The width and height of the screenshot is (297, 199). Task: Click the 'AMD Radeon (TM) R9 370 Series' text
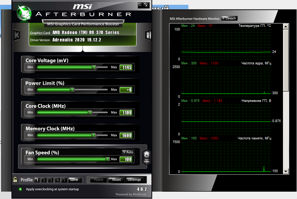86,32
